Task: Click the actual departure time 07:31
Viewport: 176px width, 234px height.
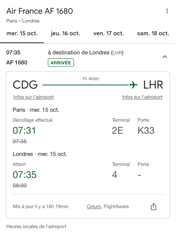Action: pos(24,131)
